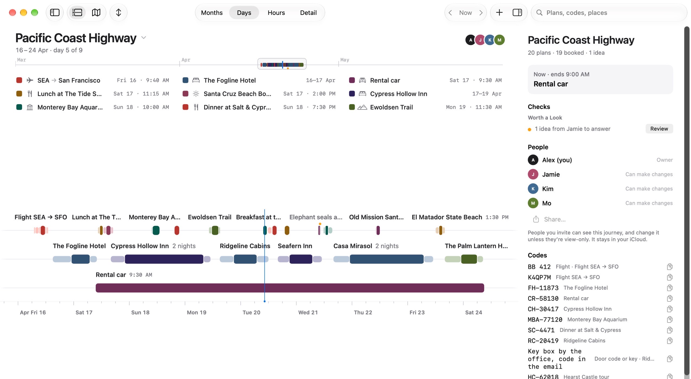Click Alex's avatar in the header
The height and width of the screenshot is (379, 691).
pos(471,40)
